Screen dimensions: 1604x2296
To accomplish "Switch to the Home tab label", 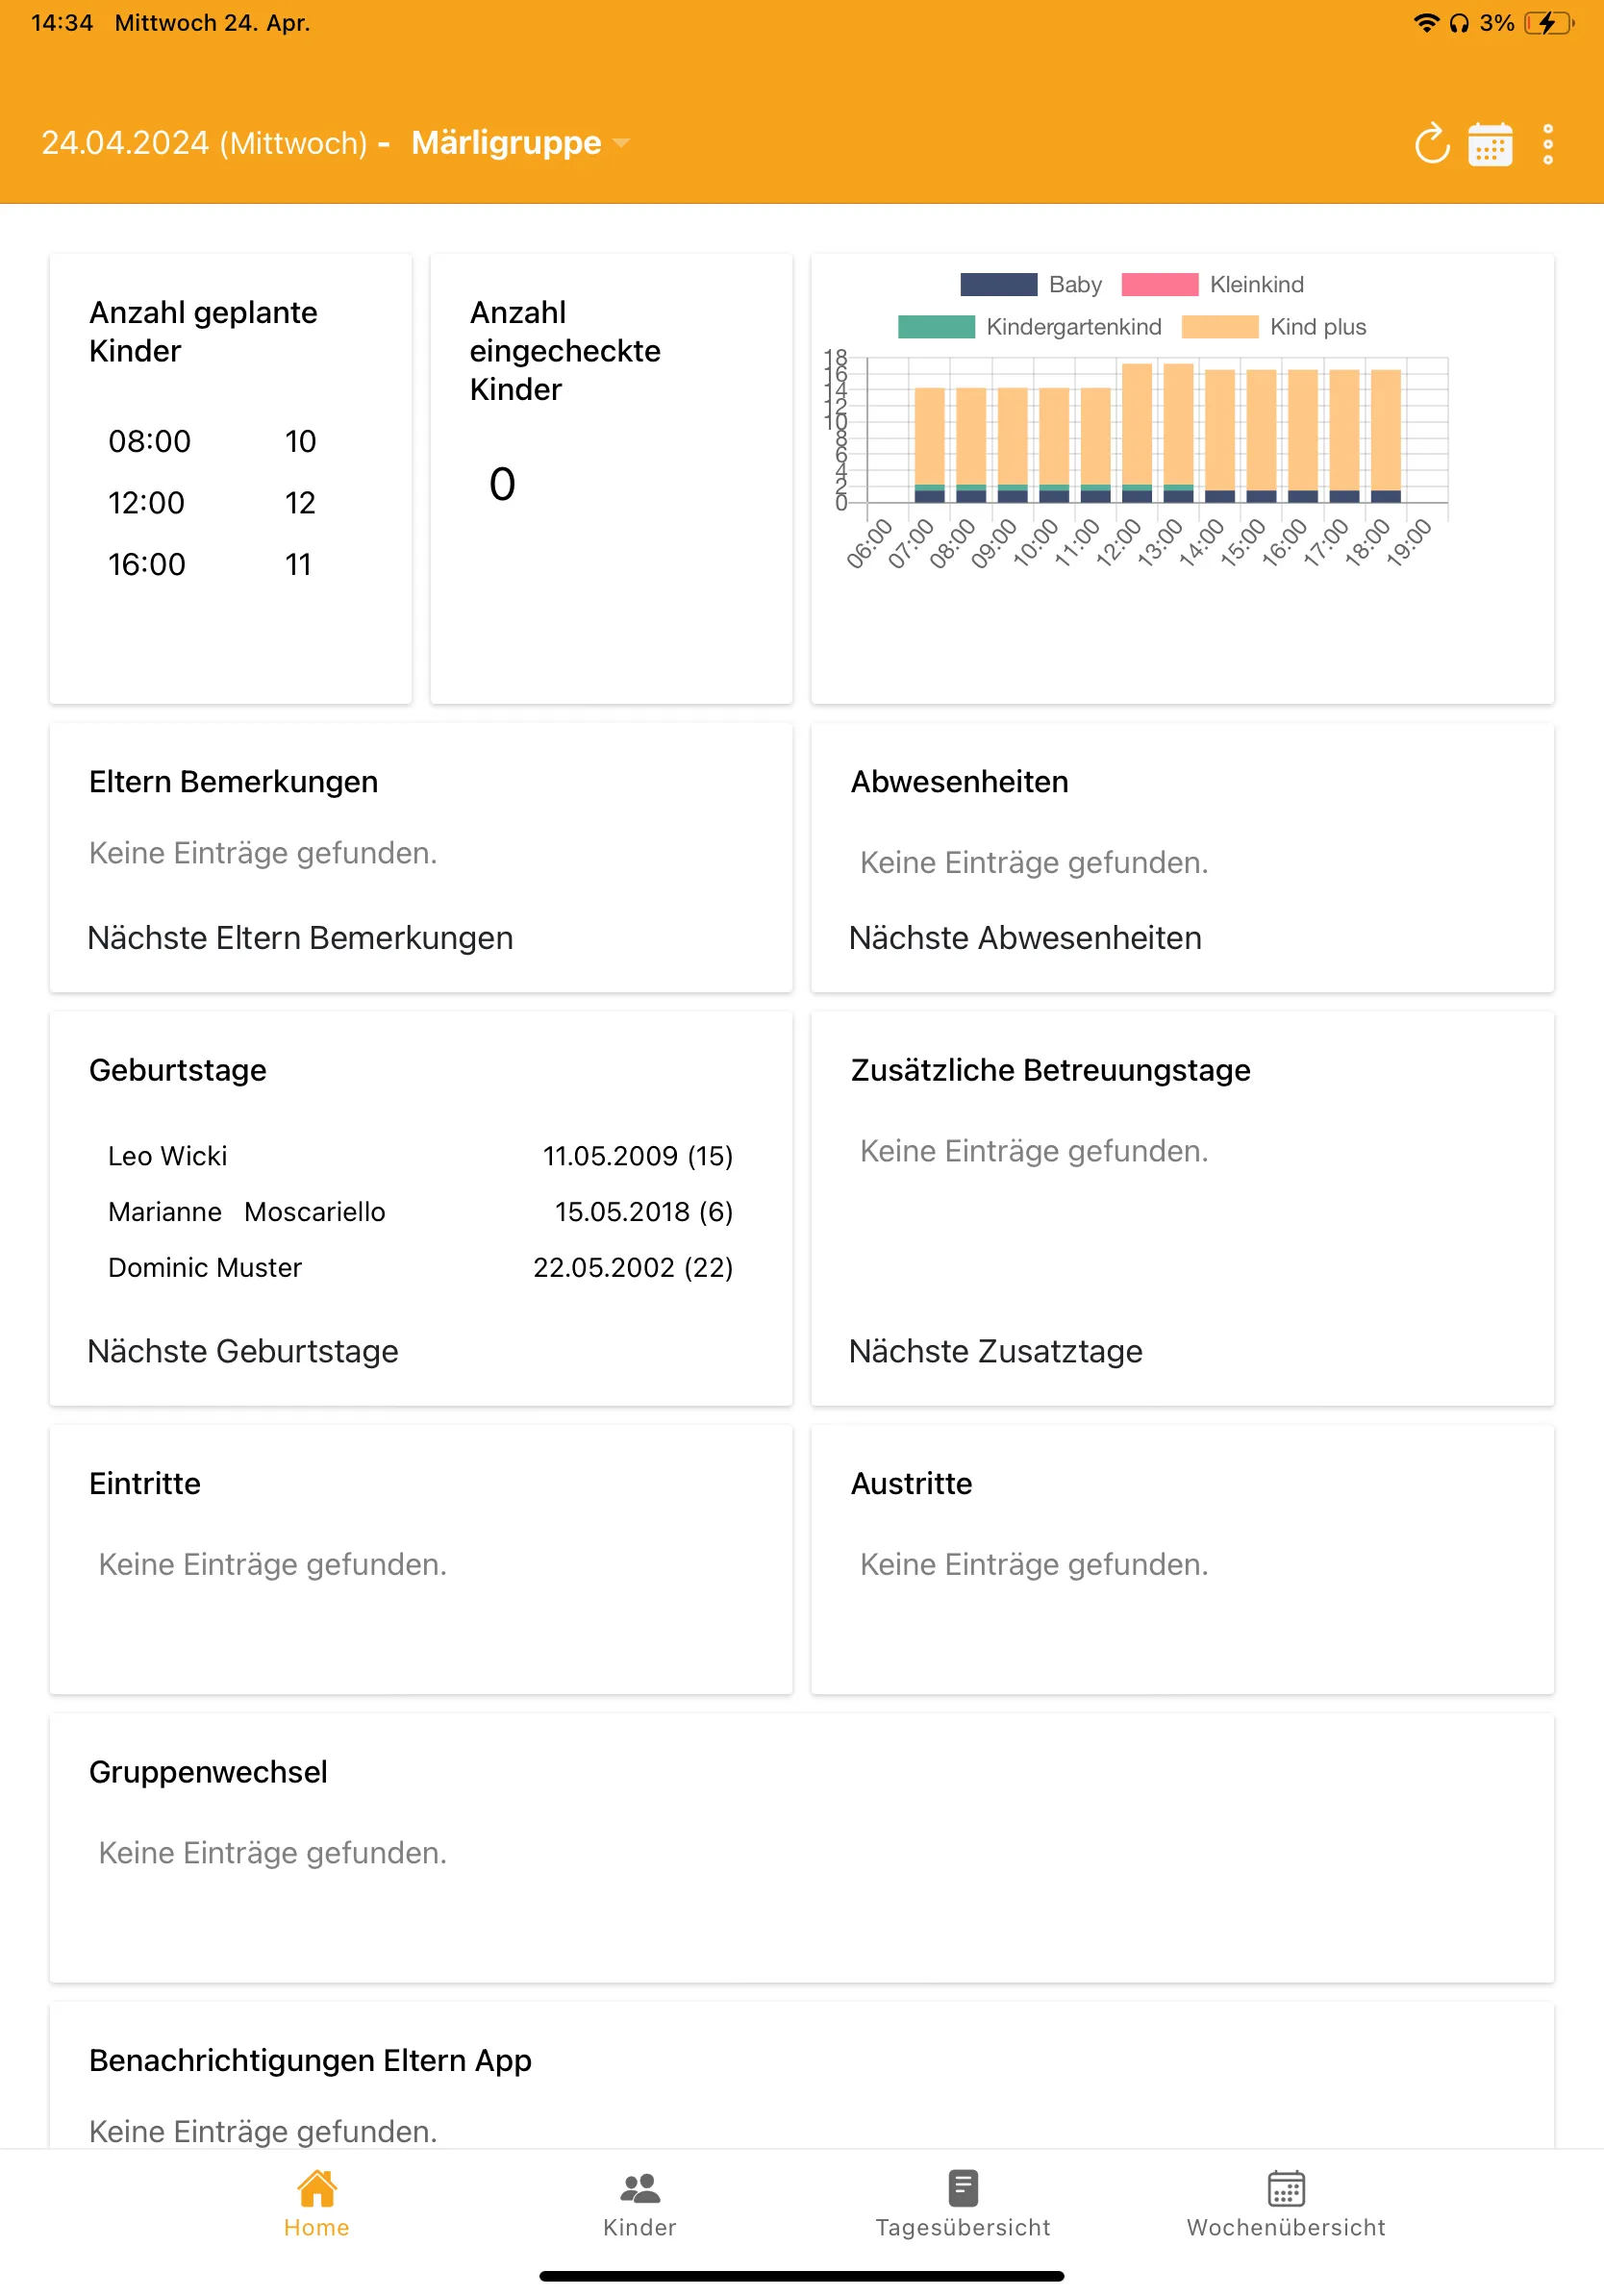I will coord(317,2227).
